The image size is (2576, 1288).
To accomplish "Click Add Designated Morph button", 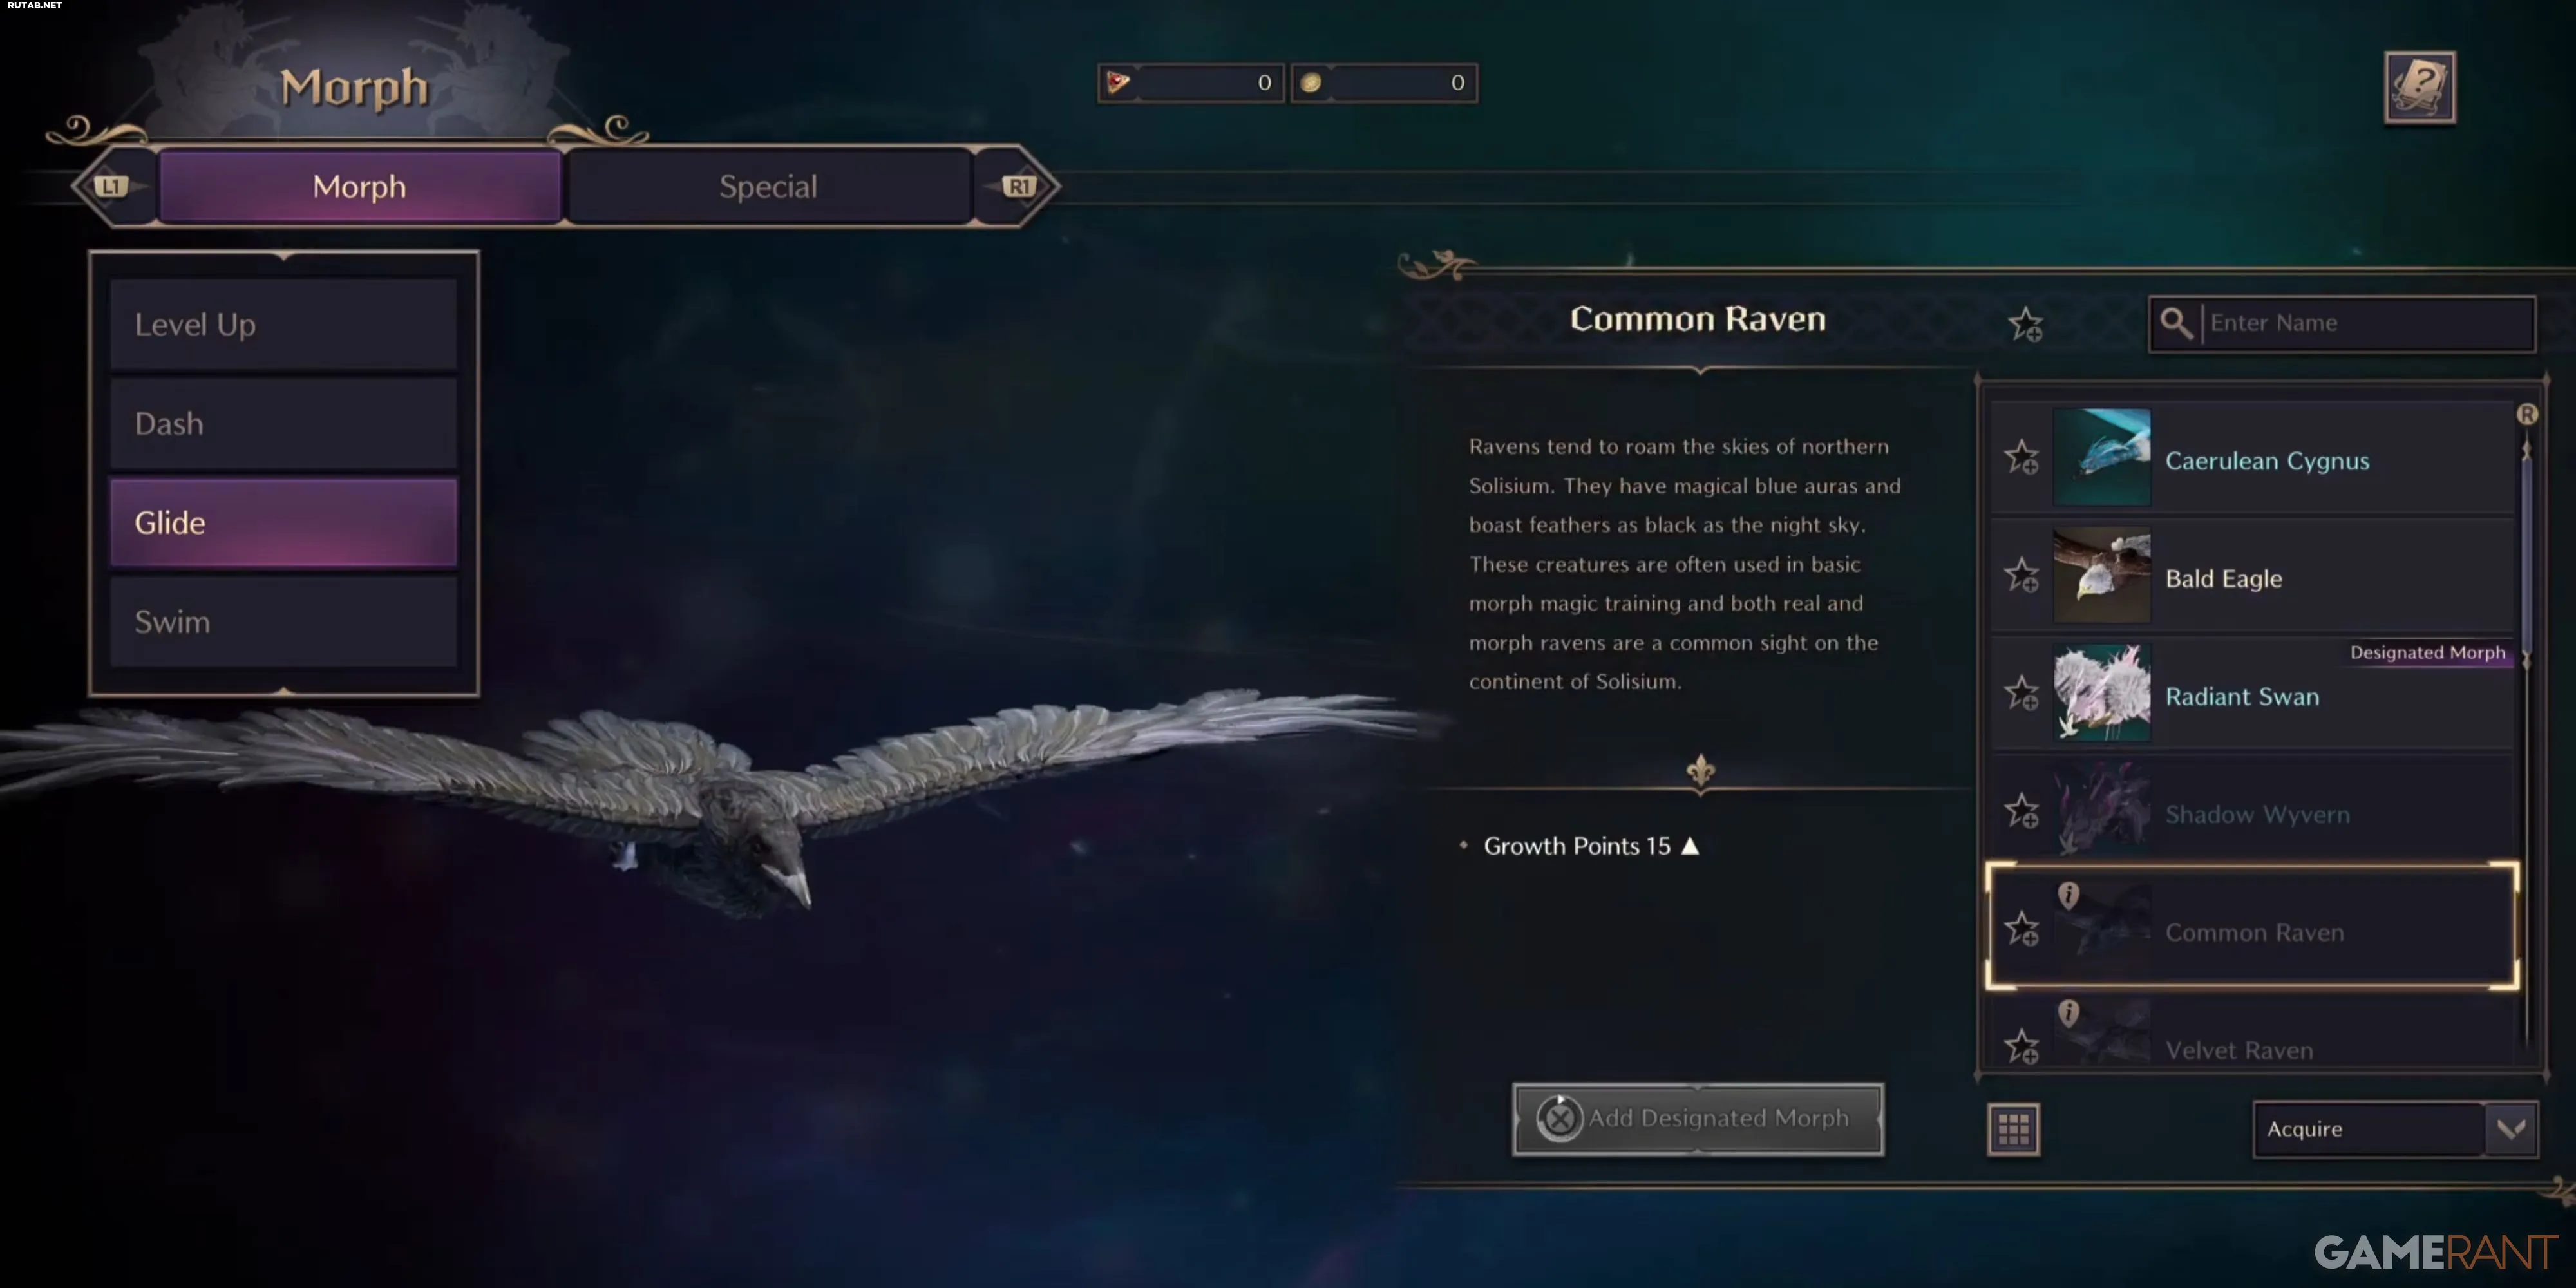I will click(1698, 1118).
